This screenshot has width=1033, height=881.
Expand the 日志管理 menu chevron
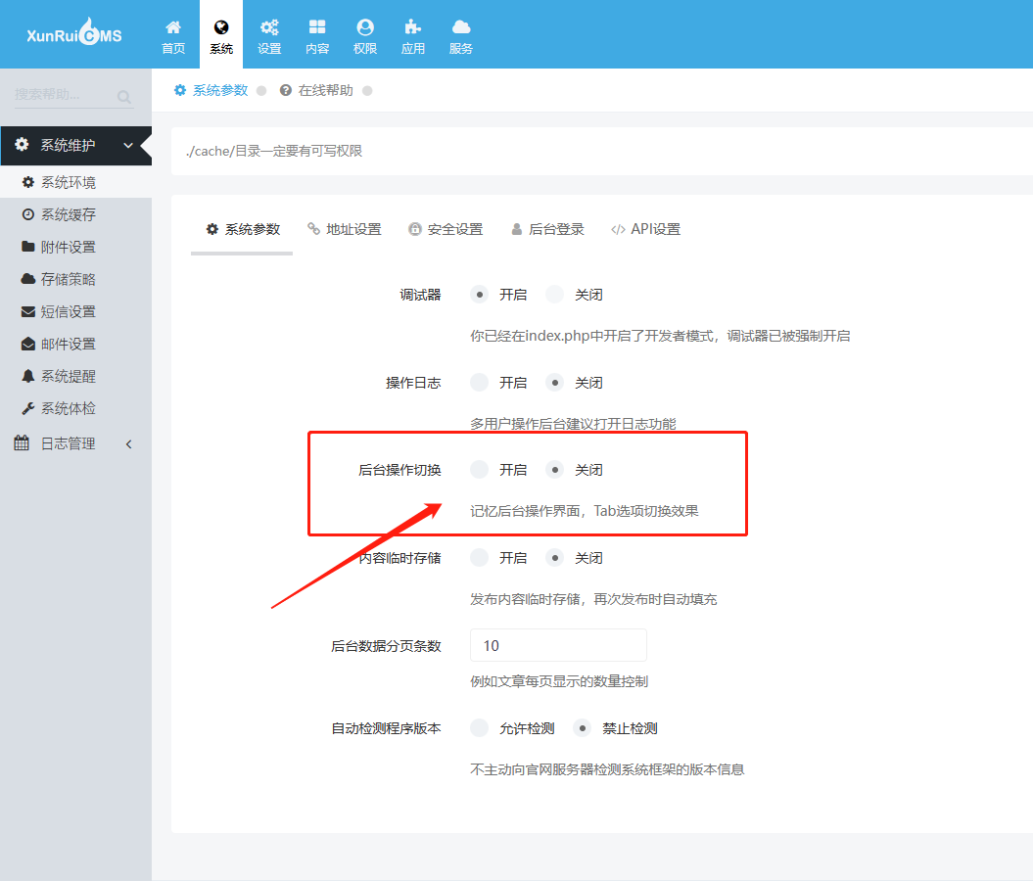128,444
